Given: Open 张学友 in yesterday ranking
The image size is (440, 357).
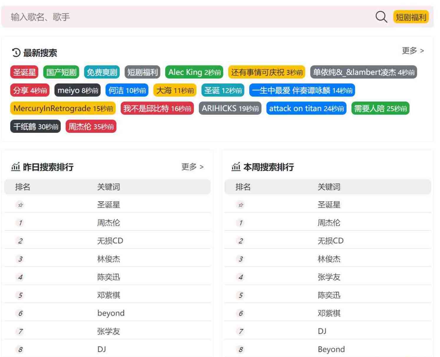Looking at the screenshot, I should click(x=109, y=331).
